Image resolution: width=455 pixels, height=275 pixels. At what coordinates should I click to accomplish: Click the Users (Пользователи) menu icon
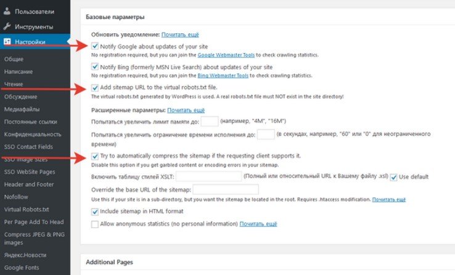(7, 12)
